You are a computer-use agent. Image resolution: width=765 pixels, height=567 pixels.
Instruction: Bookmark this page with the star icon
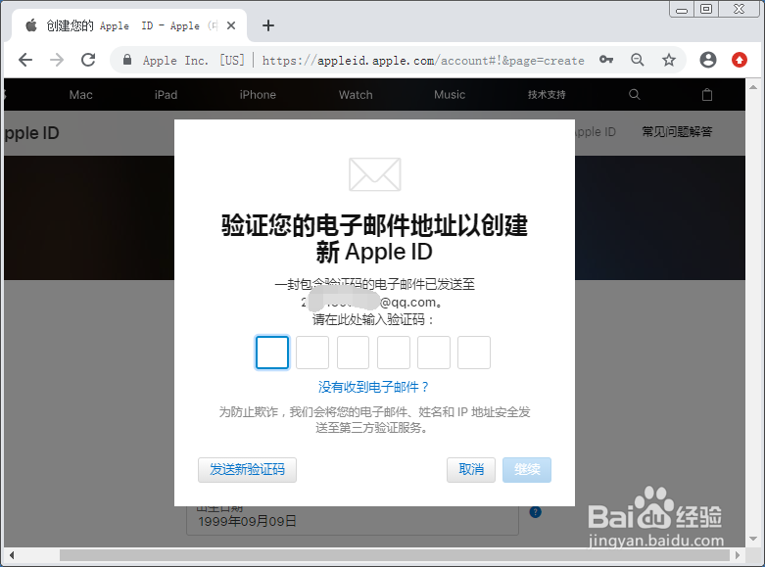(669, 60)
